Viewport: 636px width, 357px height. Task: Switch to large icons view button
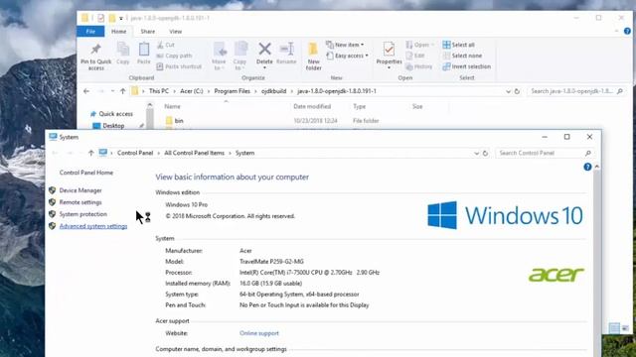coord(625,328)
